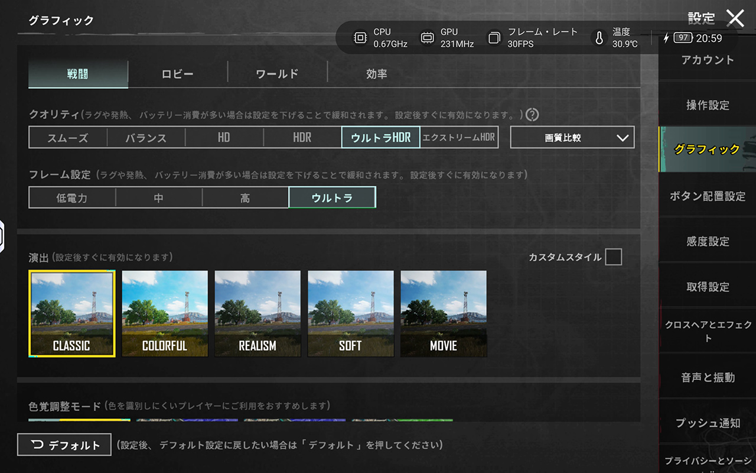Enable the カスタムスタイル checkbox
Screen dimensions: 756x473
[x=613, y=257]
